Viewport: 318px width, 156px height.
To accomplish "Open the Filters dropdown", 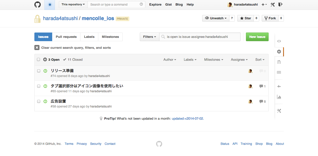I will click(x=149, y=37).
